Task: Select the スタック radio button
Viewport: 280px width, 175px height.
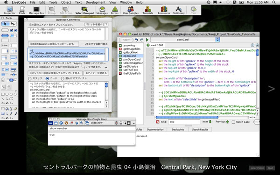Action: pos(30,78)
